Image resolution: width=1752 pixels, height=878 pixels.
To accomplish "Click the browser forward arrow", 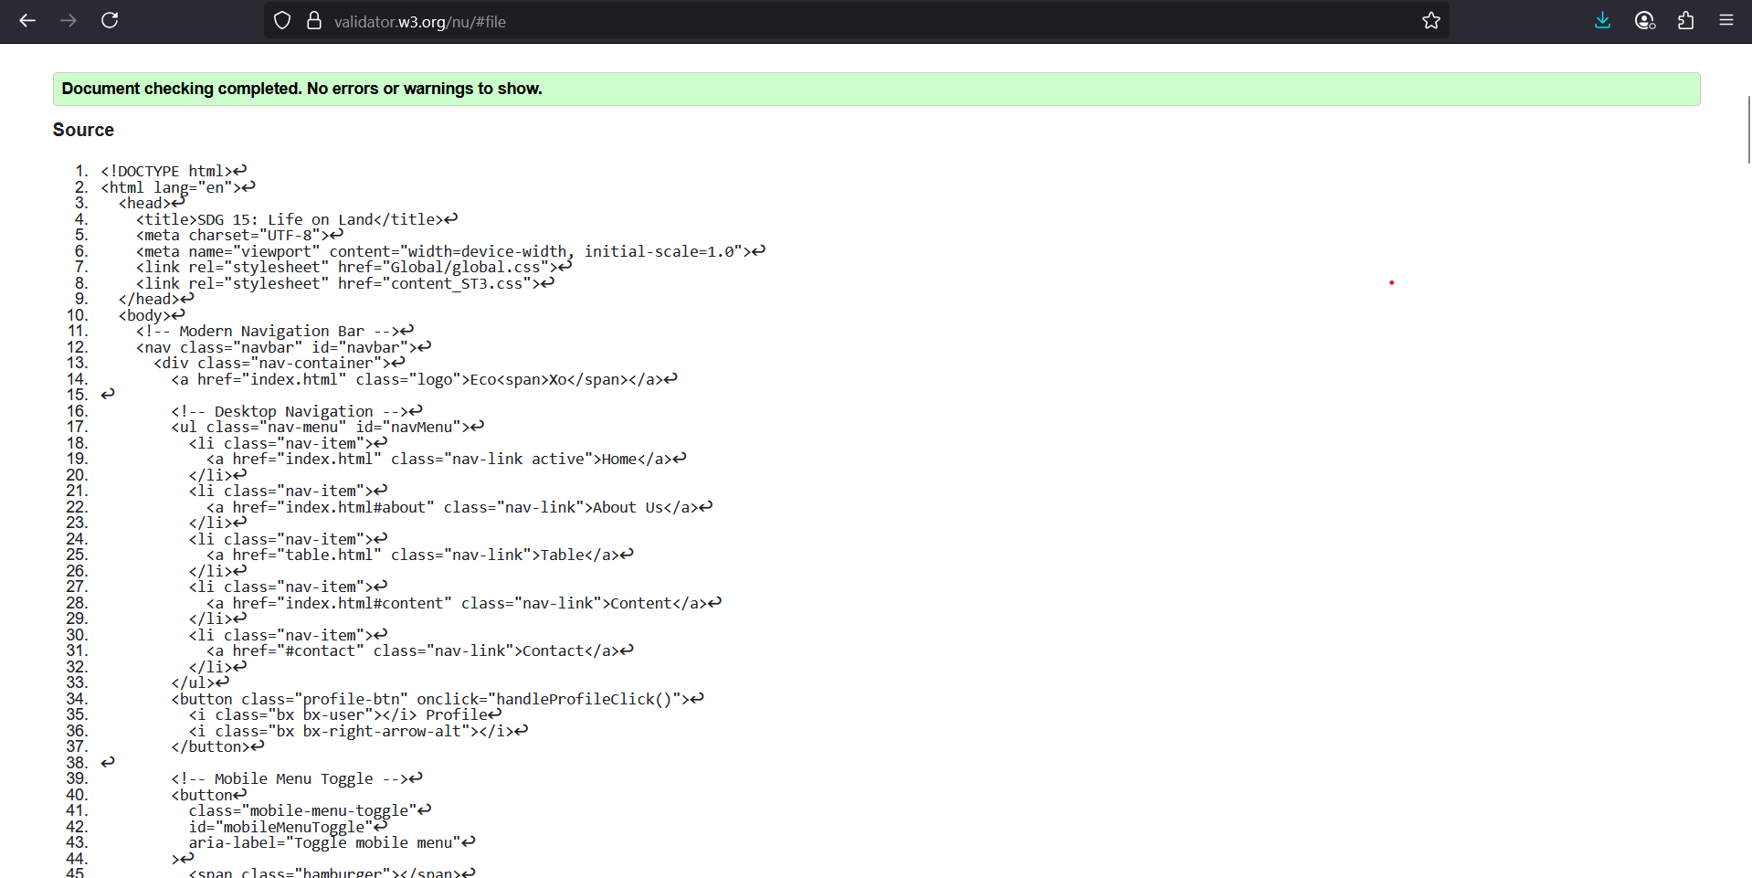I will pos(69,20).
